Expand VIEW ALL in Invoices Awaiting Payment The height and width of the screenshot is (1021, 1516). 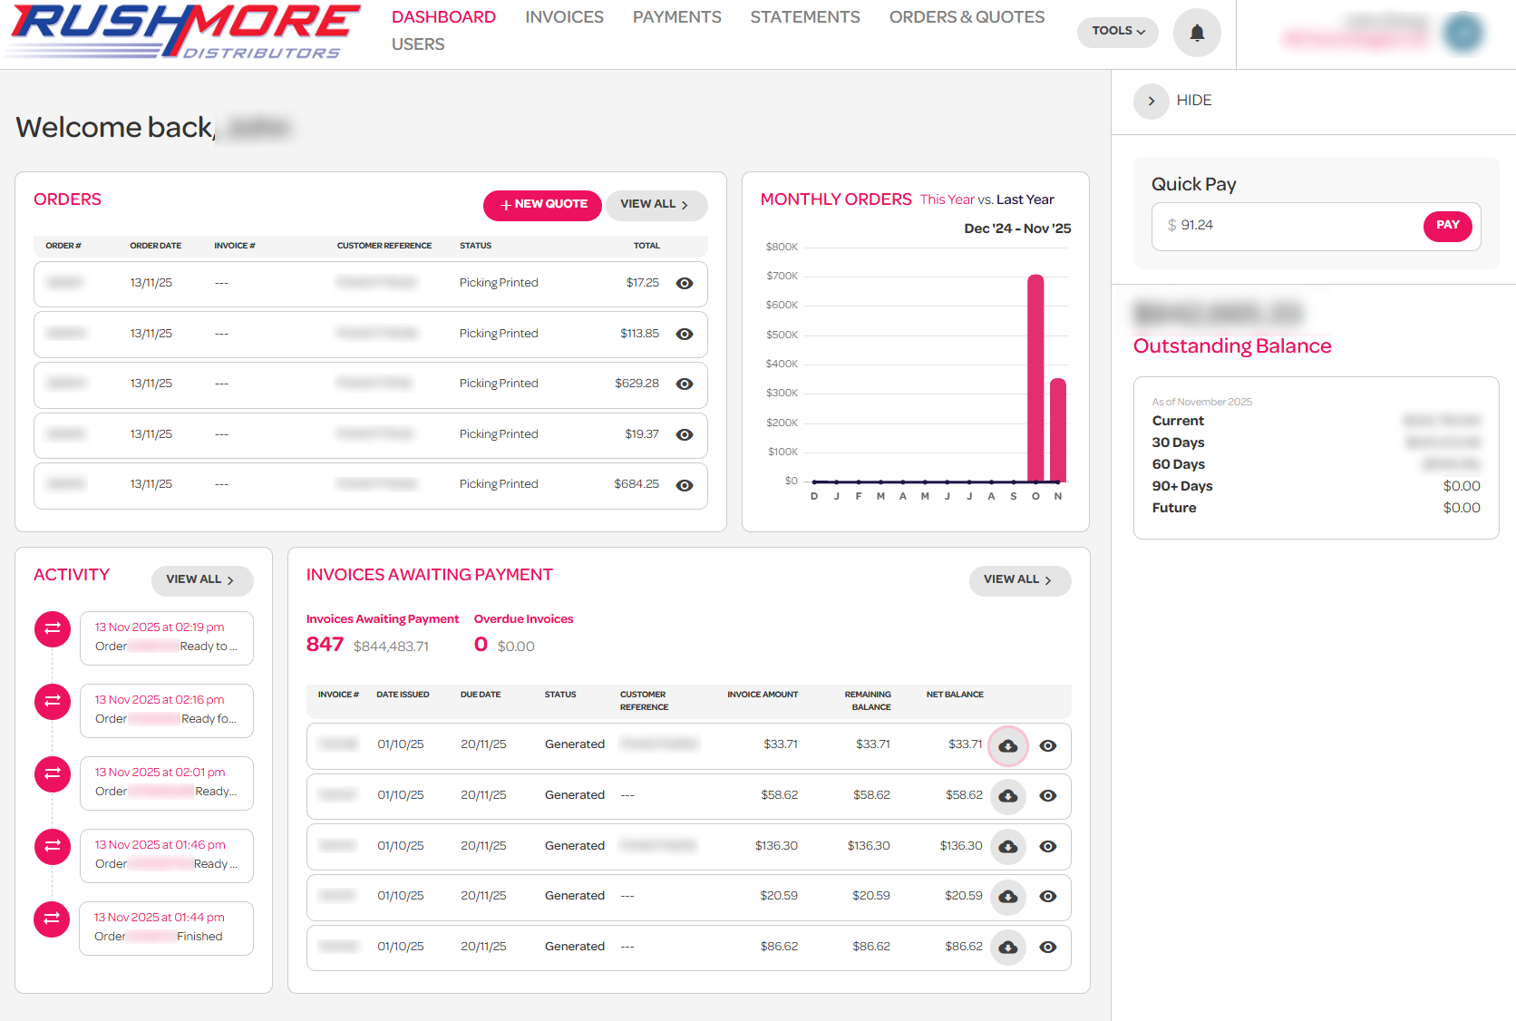pyautogui.click(x=1019, y=580)
